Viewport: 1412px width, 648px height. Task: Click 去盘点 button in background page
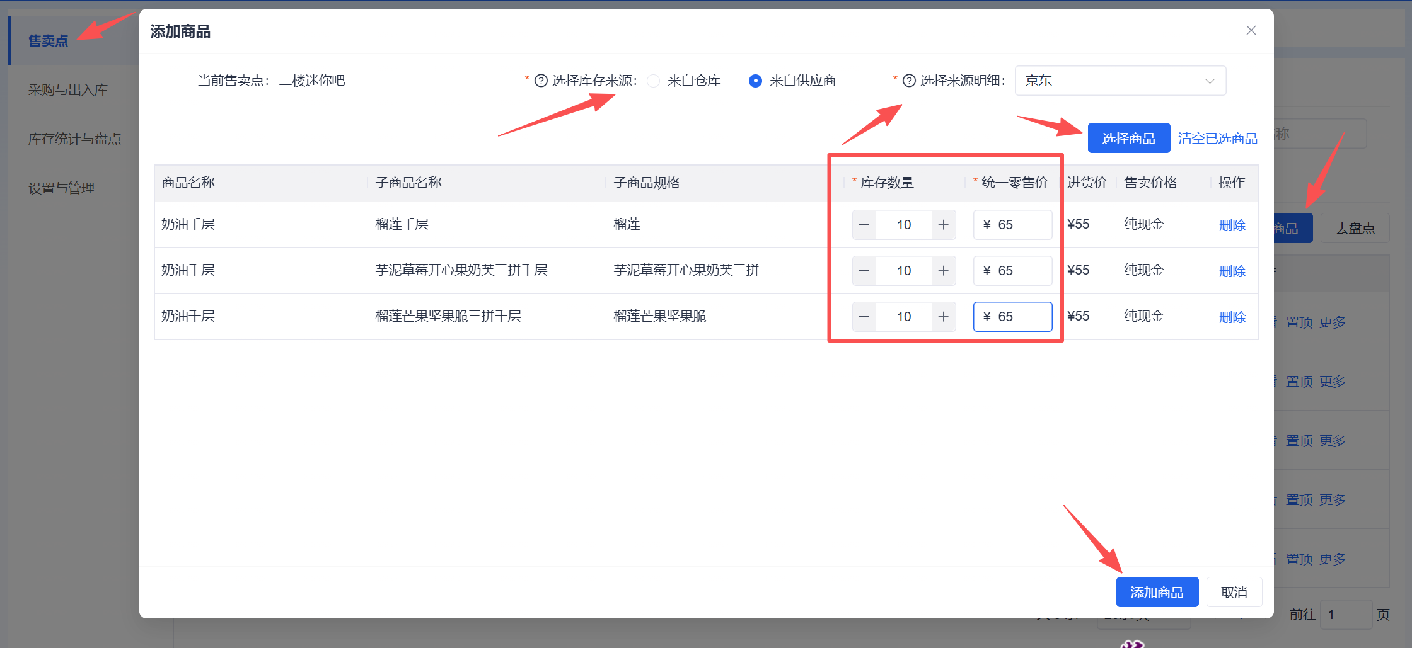1355,228
